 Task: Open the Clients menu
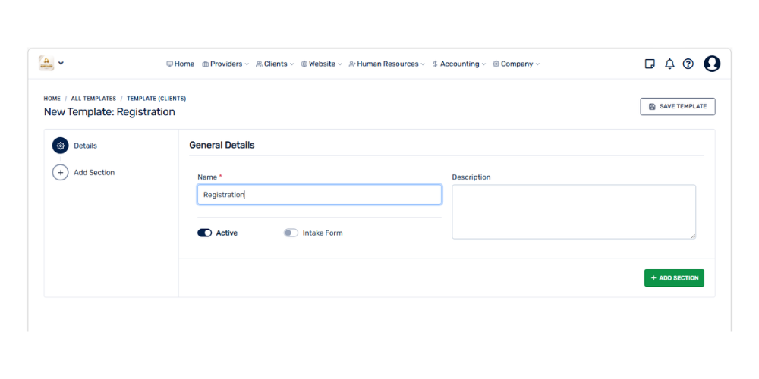(x=275, y=64)
